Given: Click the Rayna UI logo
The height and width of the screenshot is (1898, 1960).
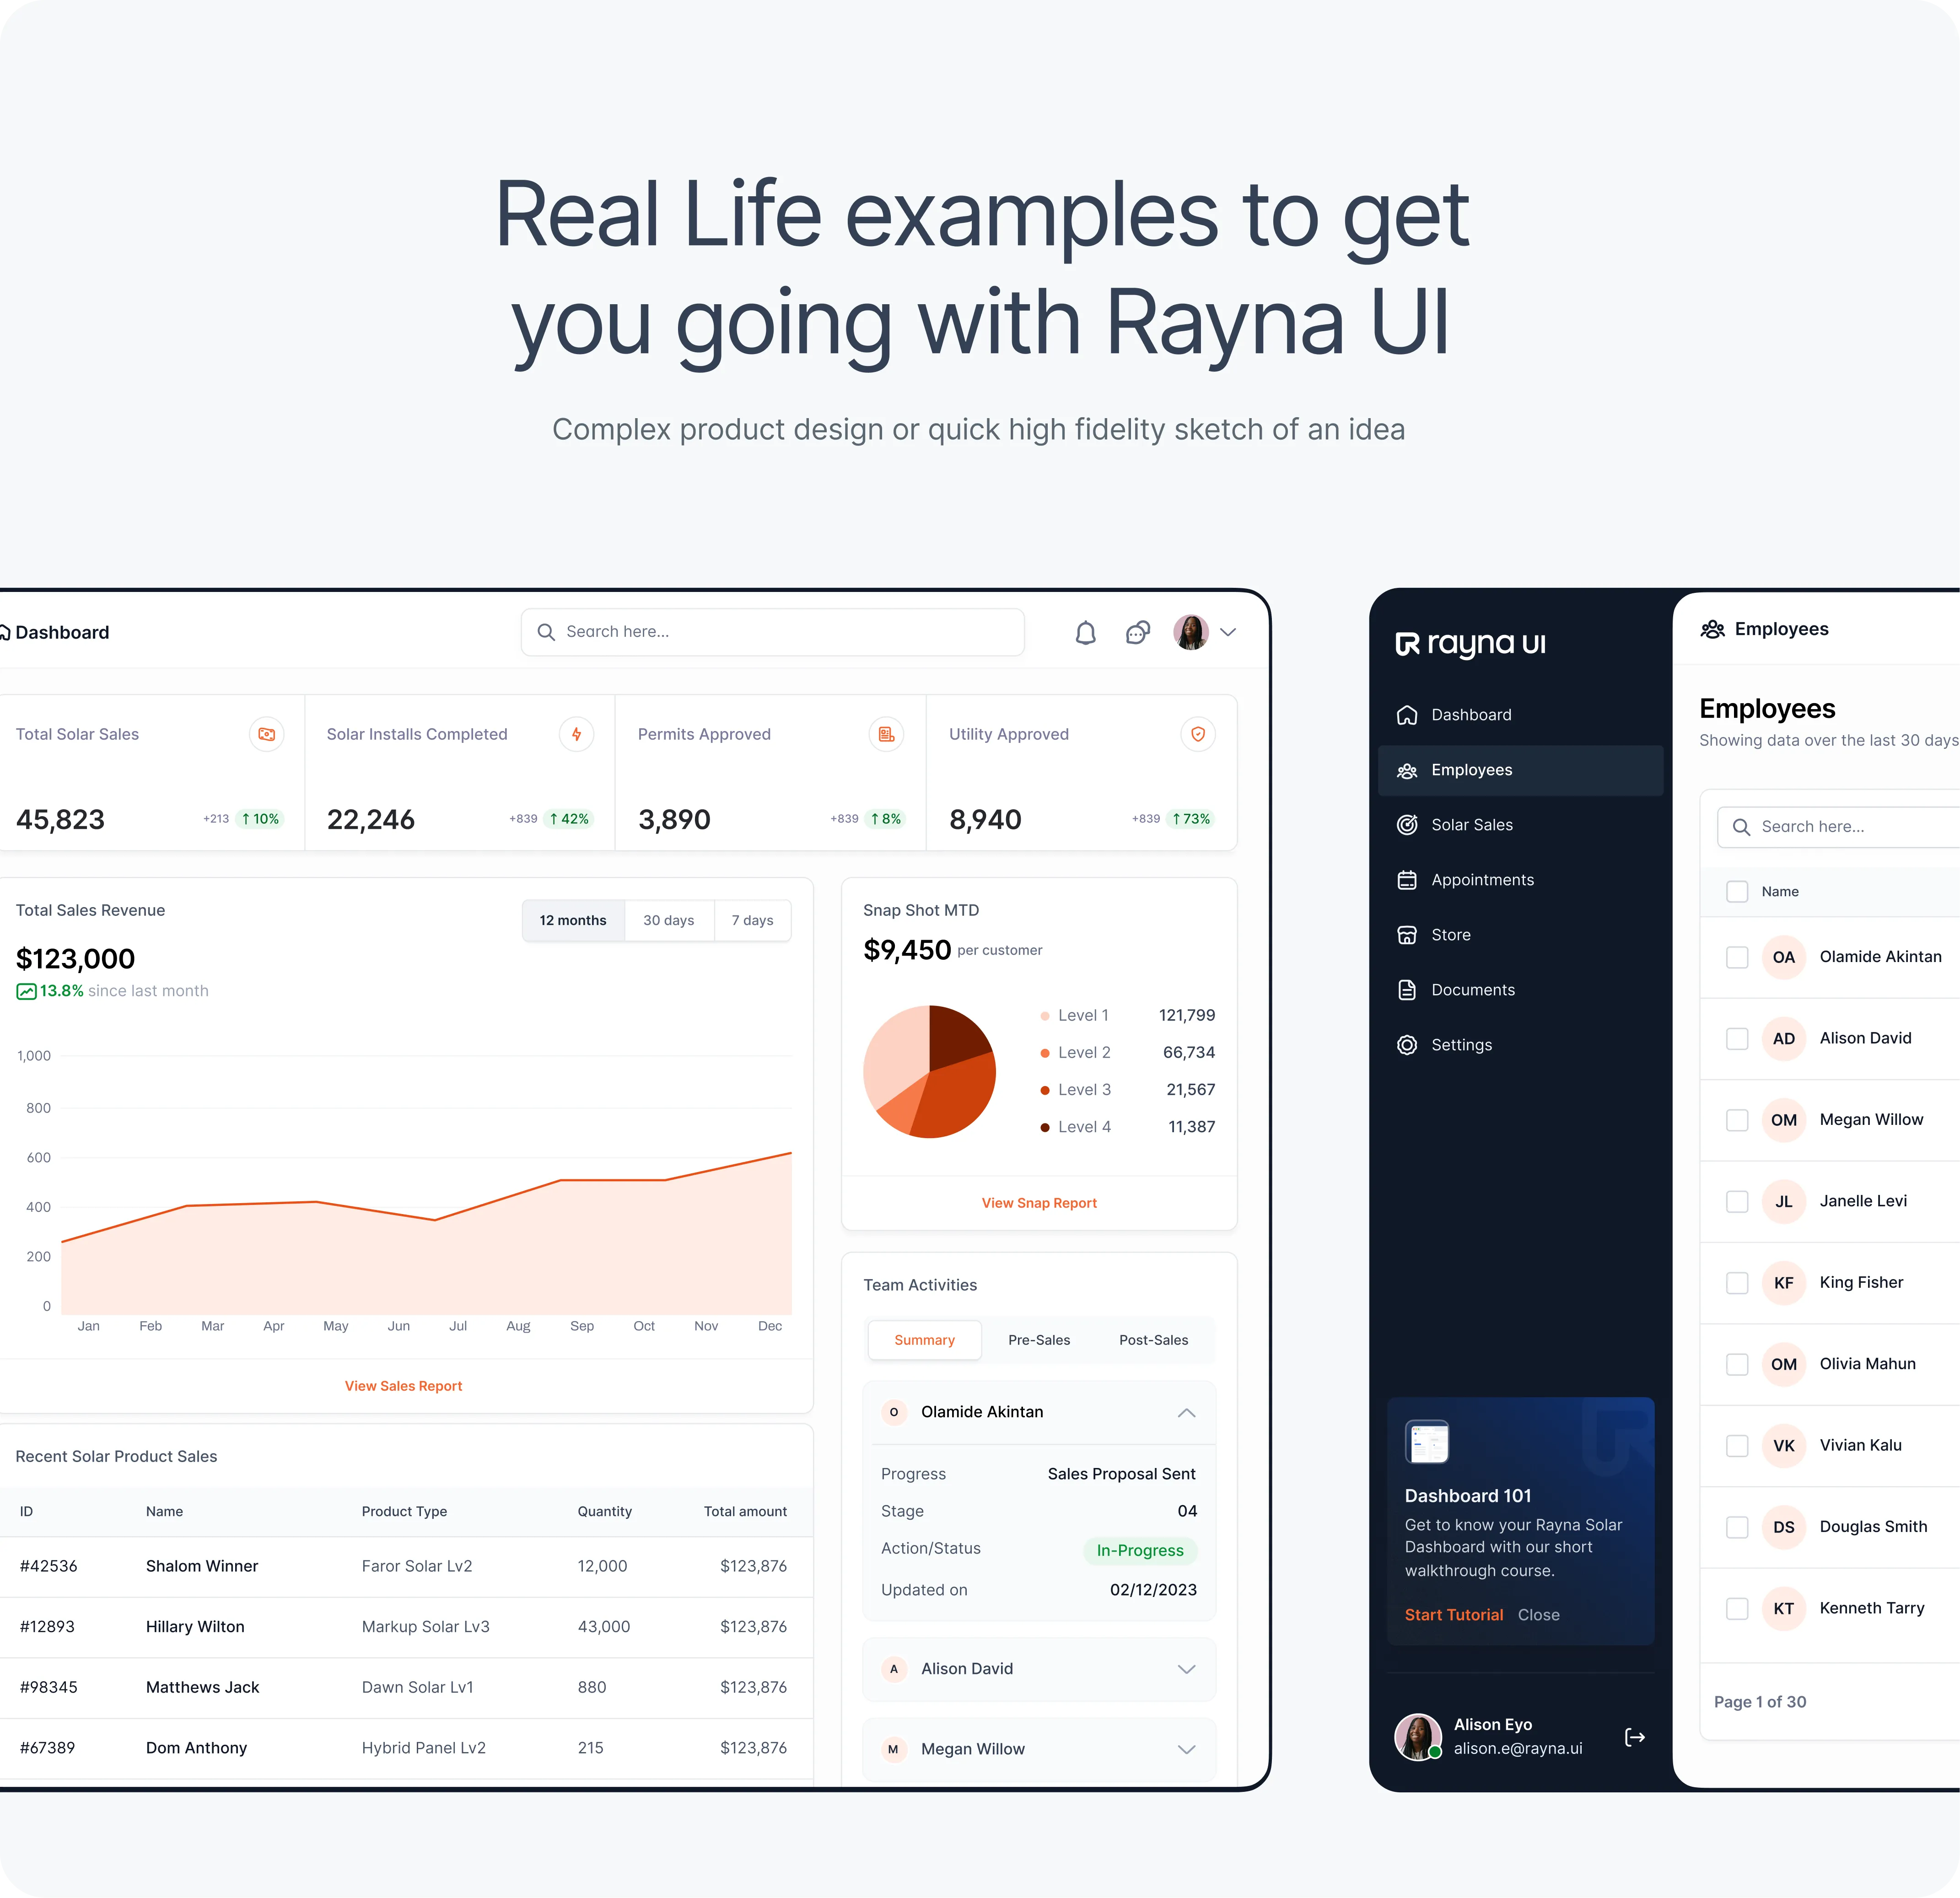Looking at the screenshot, I should (1470, 644).
